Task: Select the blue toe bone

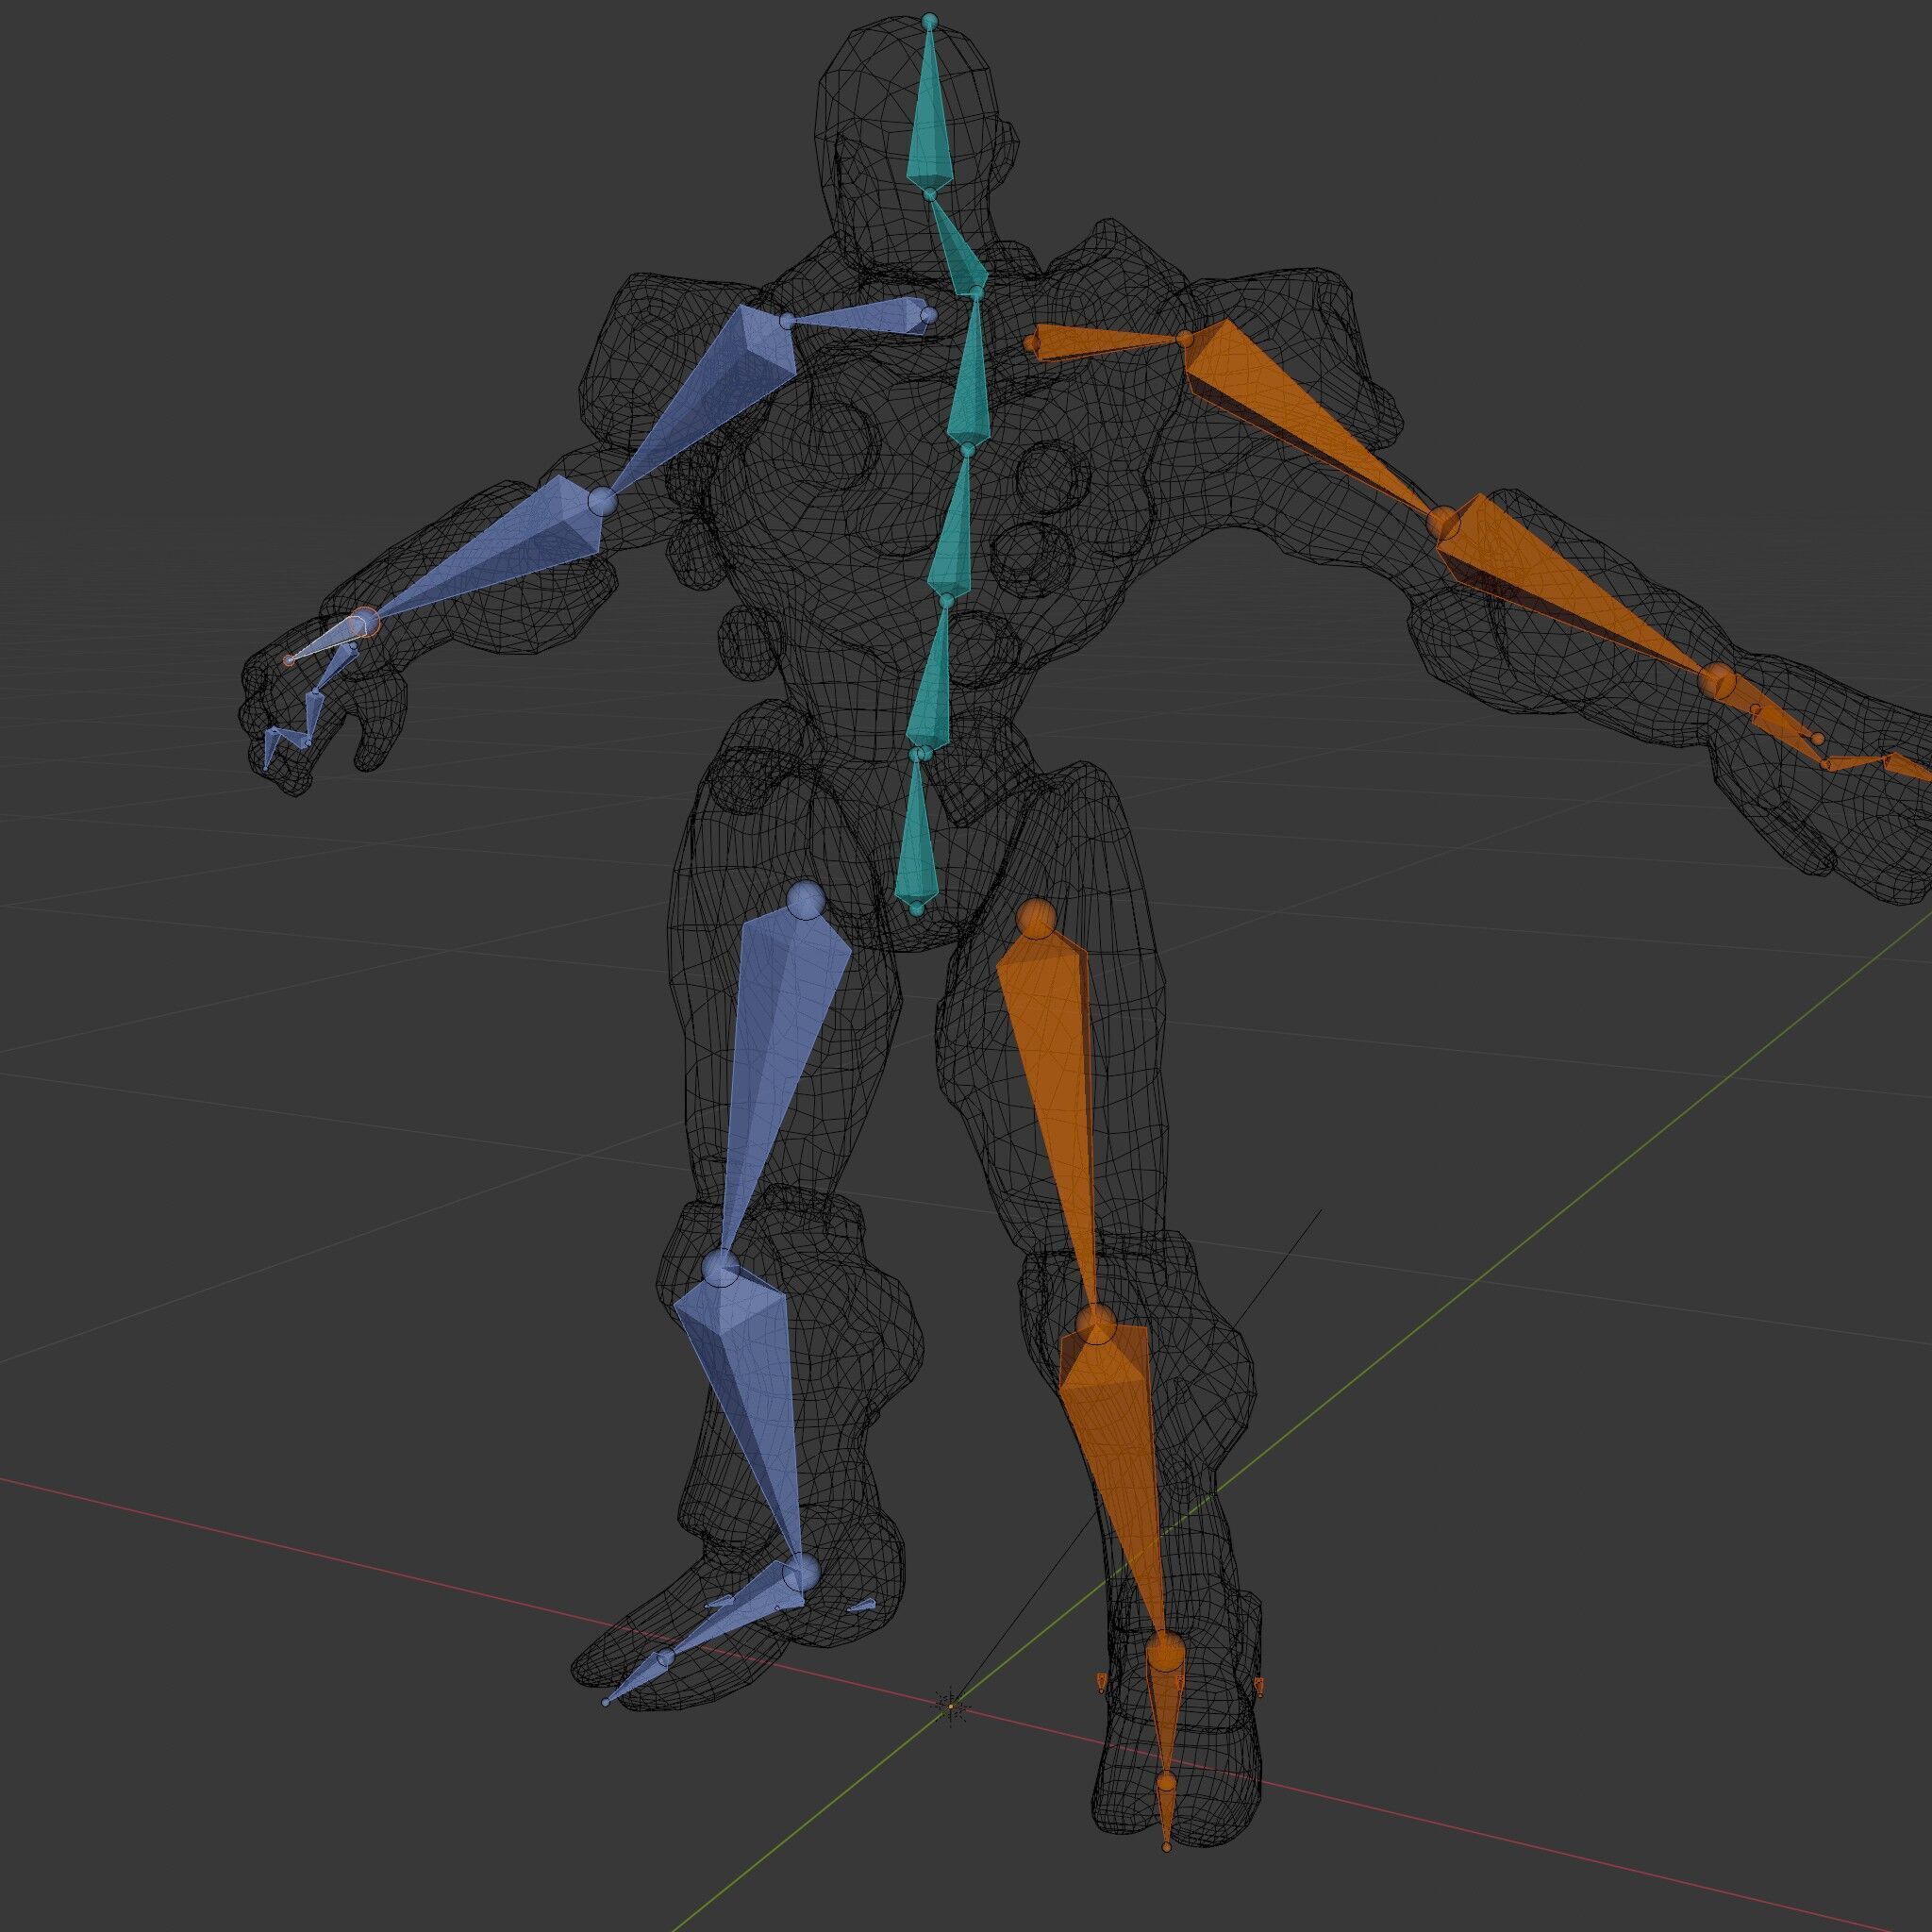Action: 636,1679
